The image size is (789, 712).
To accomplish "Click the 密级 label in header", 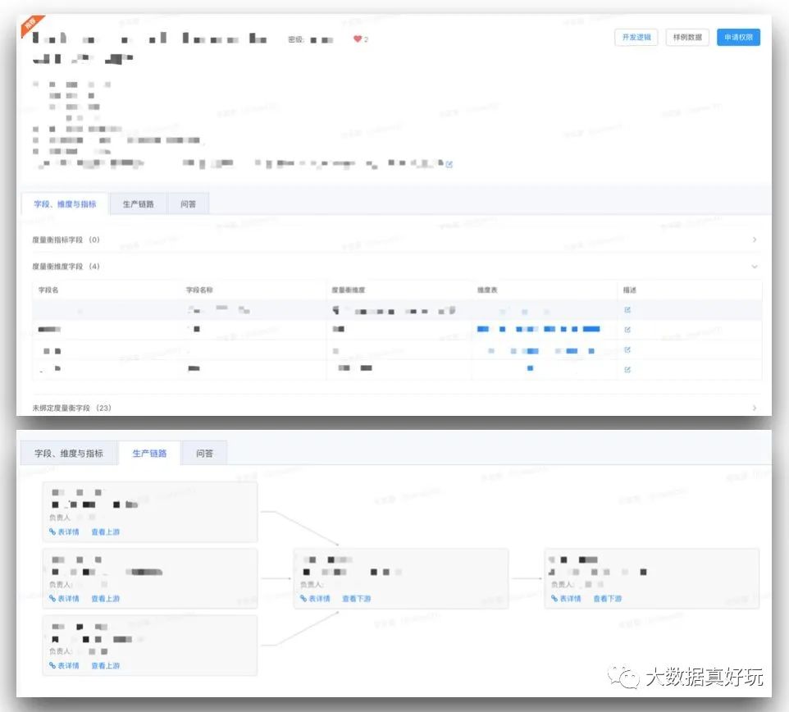I will coord(295,39).
